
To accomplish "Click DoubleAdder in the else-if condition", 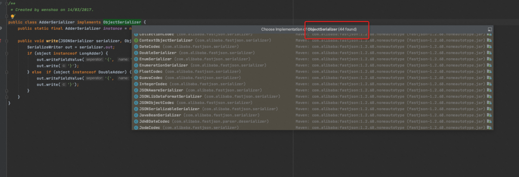I will (111, 72).
